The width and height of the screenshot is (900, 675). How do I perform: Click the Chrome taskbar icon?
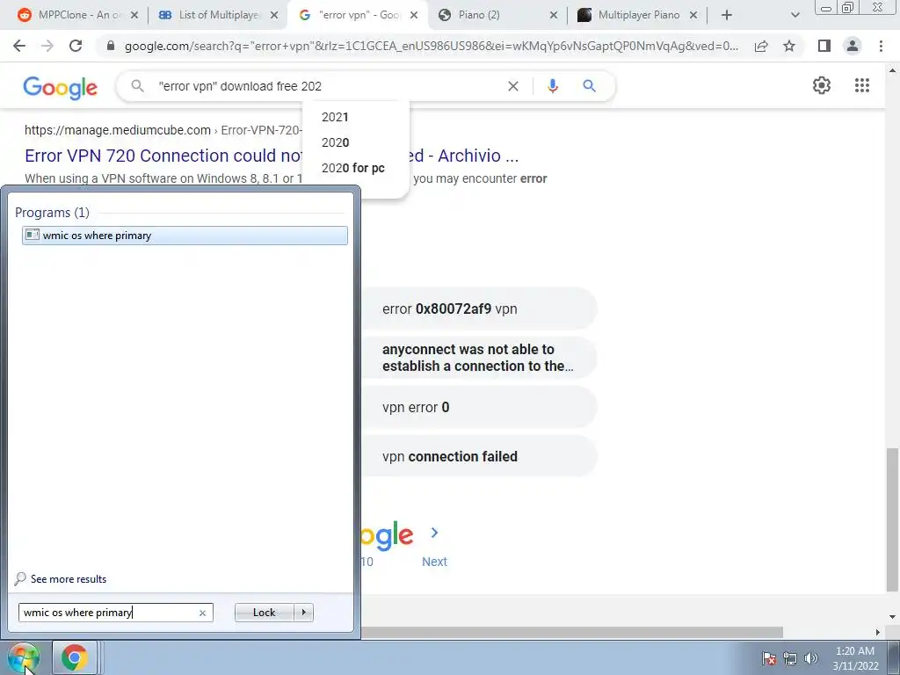pos(75,657)
